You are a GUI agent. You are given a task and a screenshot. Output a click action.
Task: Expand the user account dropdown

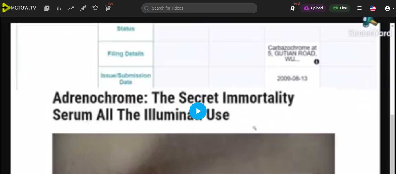point(389,8)
